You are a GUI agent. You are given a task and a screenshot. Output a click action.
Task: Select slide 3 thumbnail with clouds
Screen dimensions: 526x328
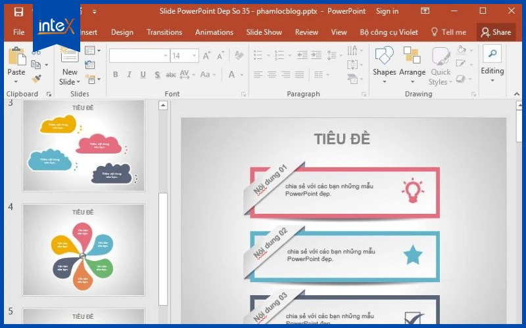[x=84, y=146]
